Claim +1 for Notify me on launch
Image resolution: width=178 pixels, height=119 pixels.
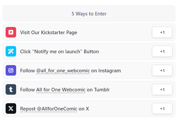tap(162, 51)
